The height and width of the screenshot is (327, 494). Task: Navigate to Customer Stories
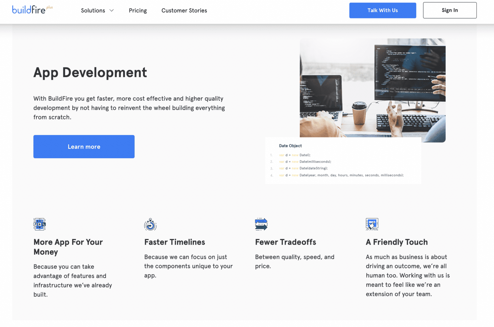[x=184, y=10]
